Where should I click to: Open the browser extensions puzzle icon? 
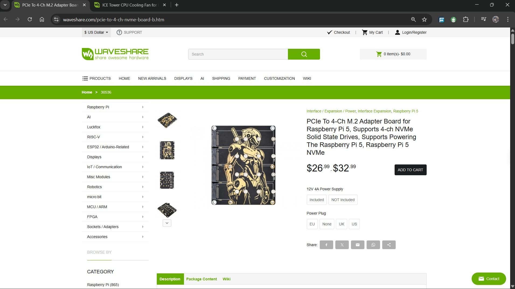point(465,19)
